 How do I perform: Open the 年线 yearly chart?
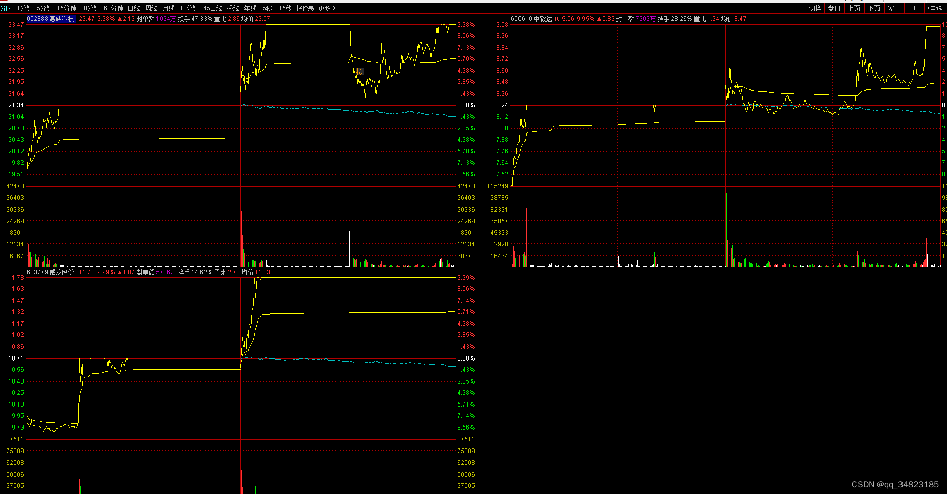point(251,8)
